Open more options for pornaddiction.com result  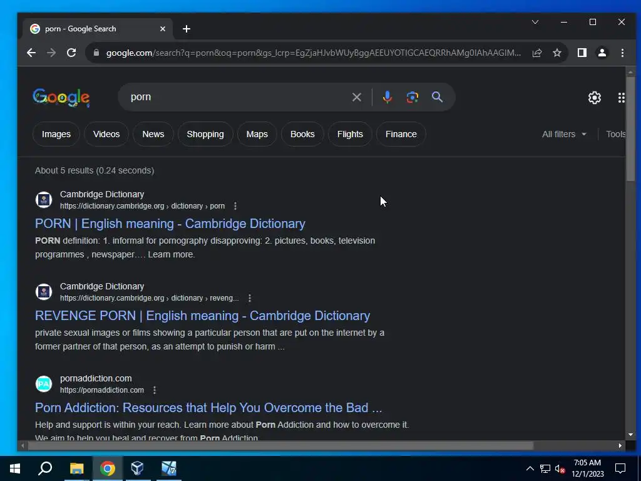click(155, 390)
